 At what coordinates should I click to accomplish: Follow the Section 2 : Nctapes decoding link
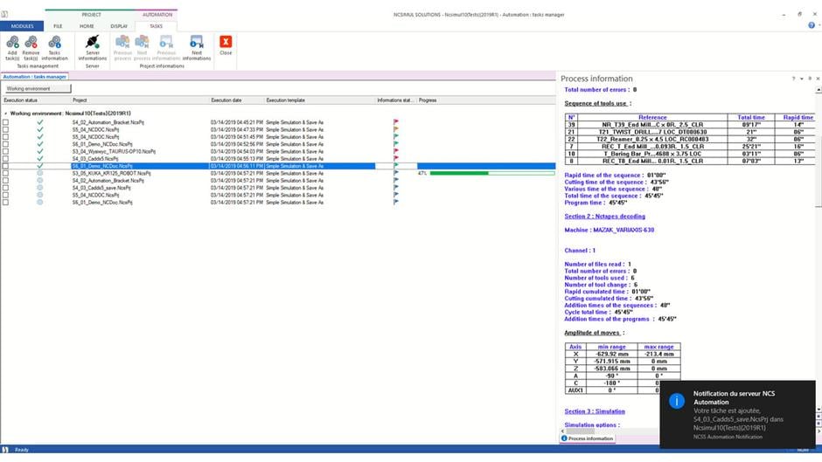pos(604,216)
